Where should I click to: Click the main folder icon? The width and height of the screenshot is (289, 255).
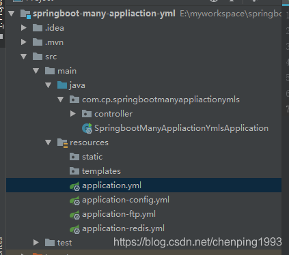50,71
